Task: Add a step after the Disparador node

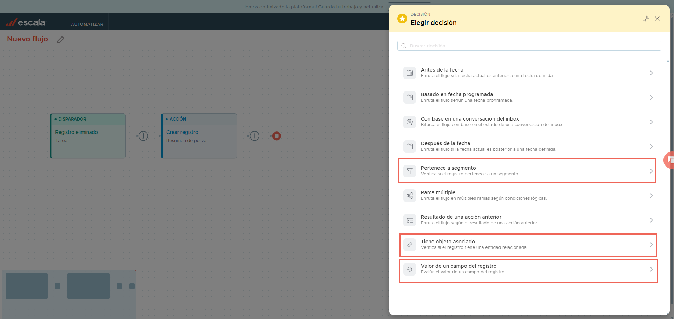Action: 143,136
